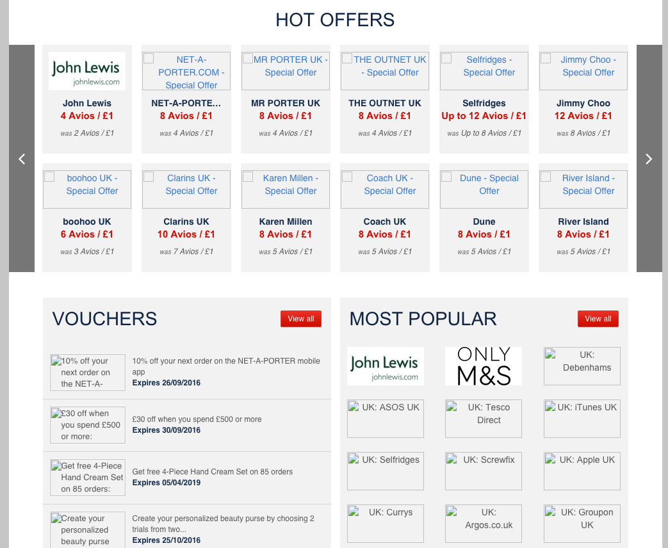Open Coach UK special offer image
Viewport: 668px width, 548px height.
pos(385,189)
